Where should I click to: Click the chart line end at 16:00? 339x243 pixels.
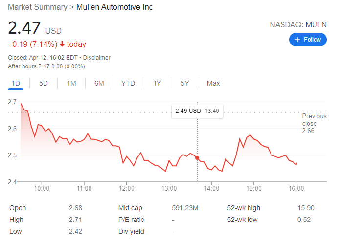pos(296,164)
